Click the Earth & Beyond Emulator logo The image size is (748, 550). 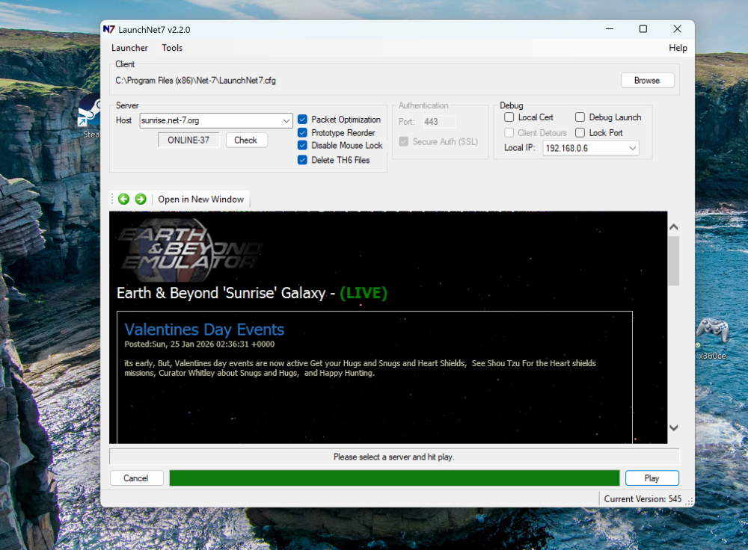(x=190, y=250)
